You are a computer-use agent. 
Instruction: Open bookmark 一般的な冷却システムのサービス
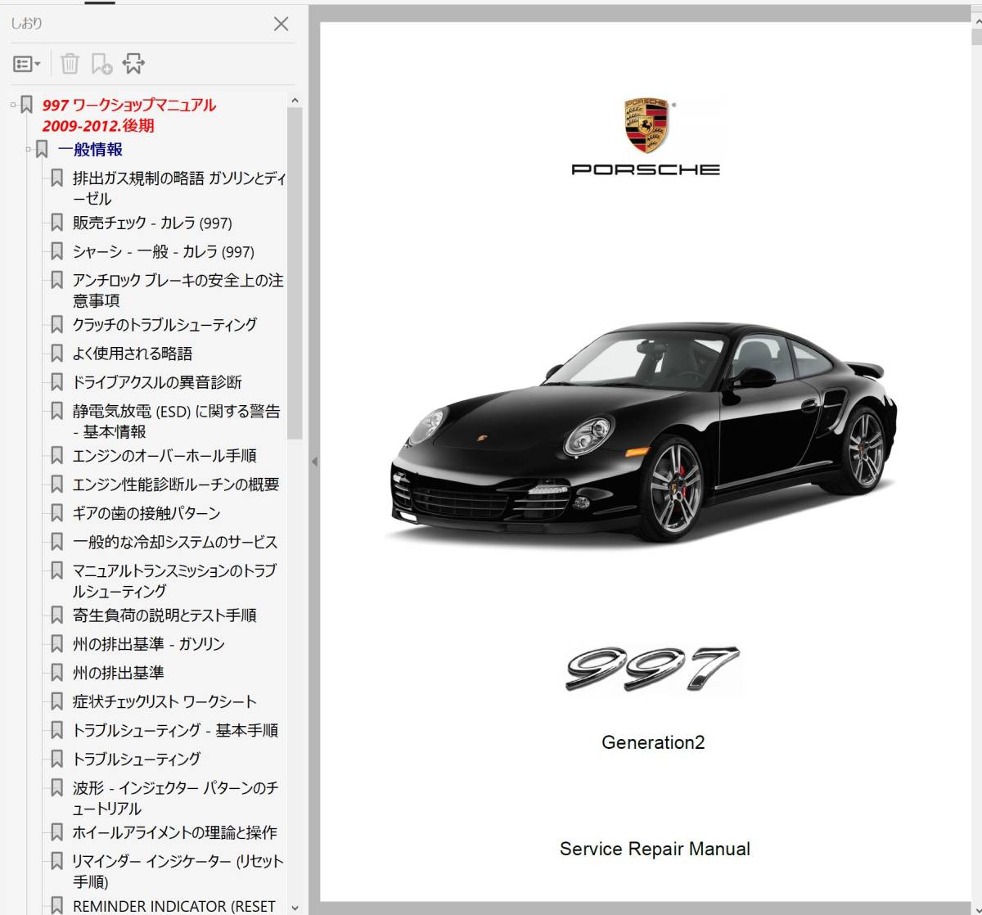point(175,542)
